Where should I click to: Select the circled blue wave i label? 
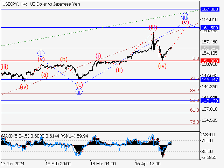41,53
